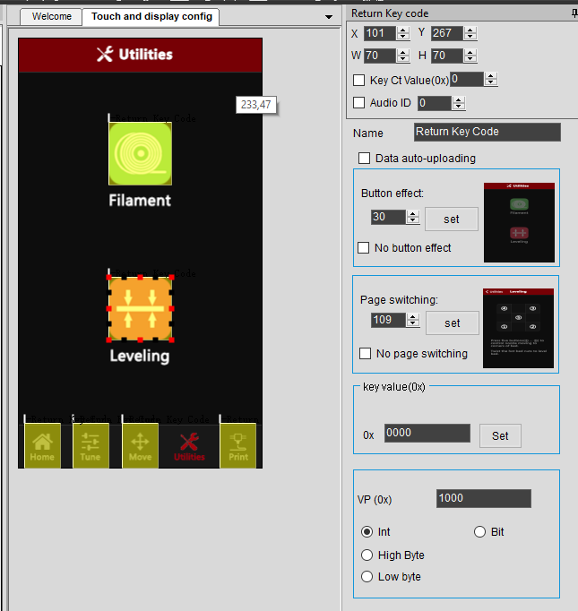Click the Button effect value field

[389, 217]
